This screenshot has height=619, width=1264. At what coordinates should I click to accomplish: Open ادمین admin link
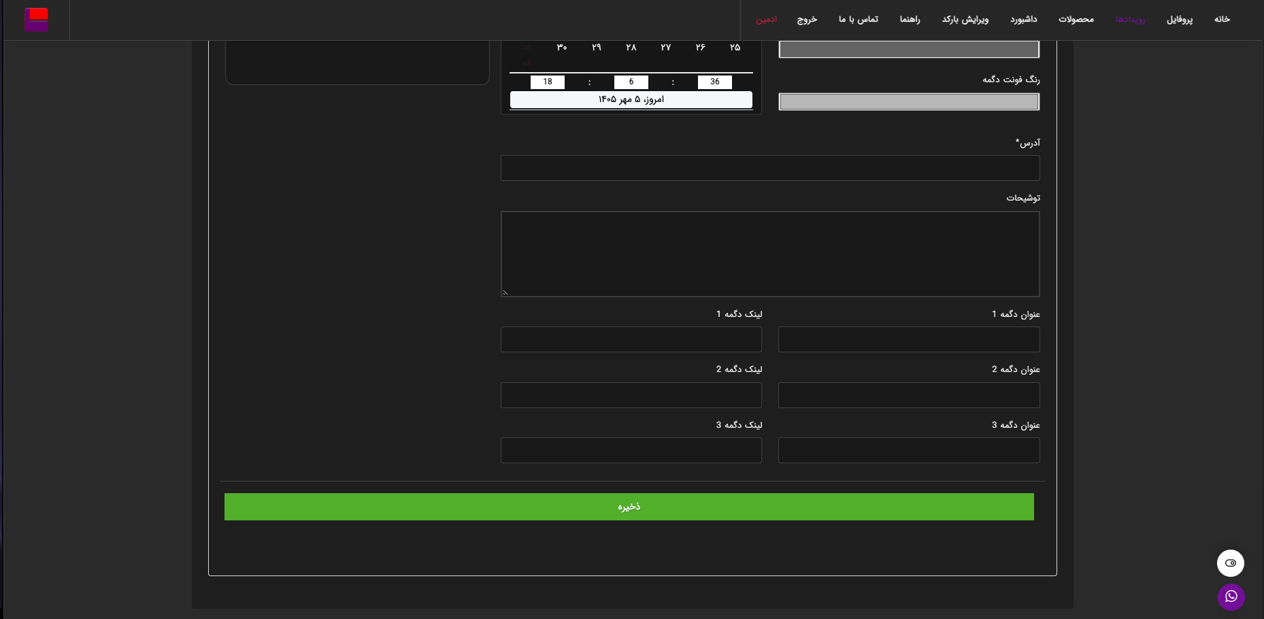[766, 19]
